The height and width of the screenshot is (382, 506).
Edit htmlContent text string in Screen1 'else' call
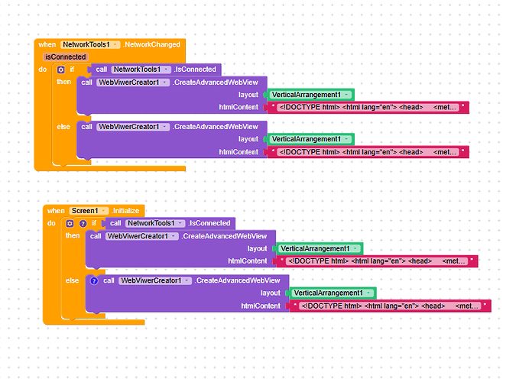[x=390, y=306]
